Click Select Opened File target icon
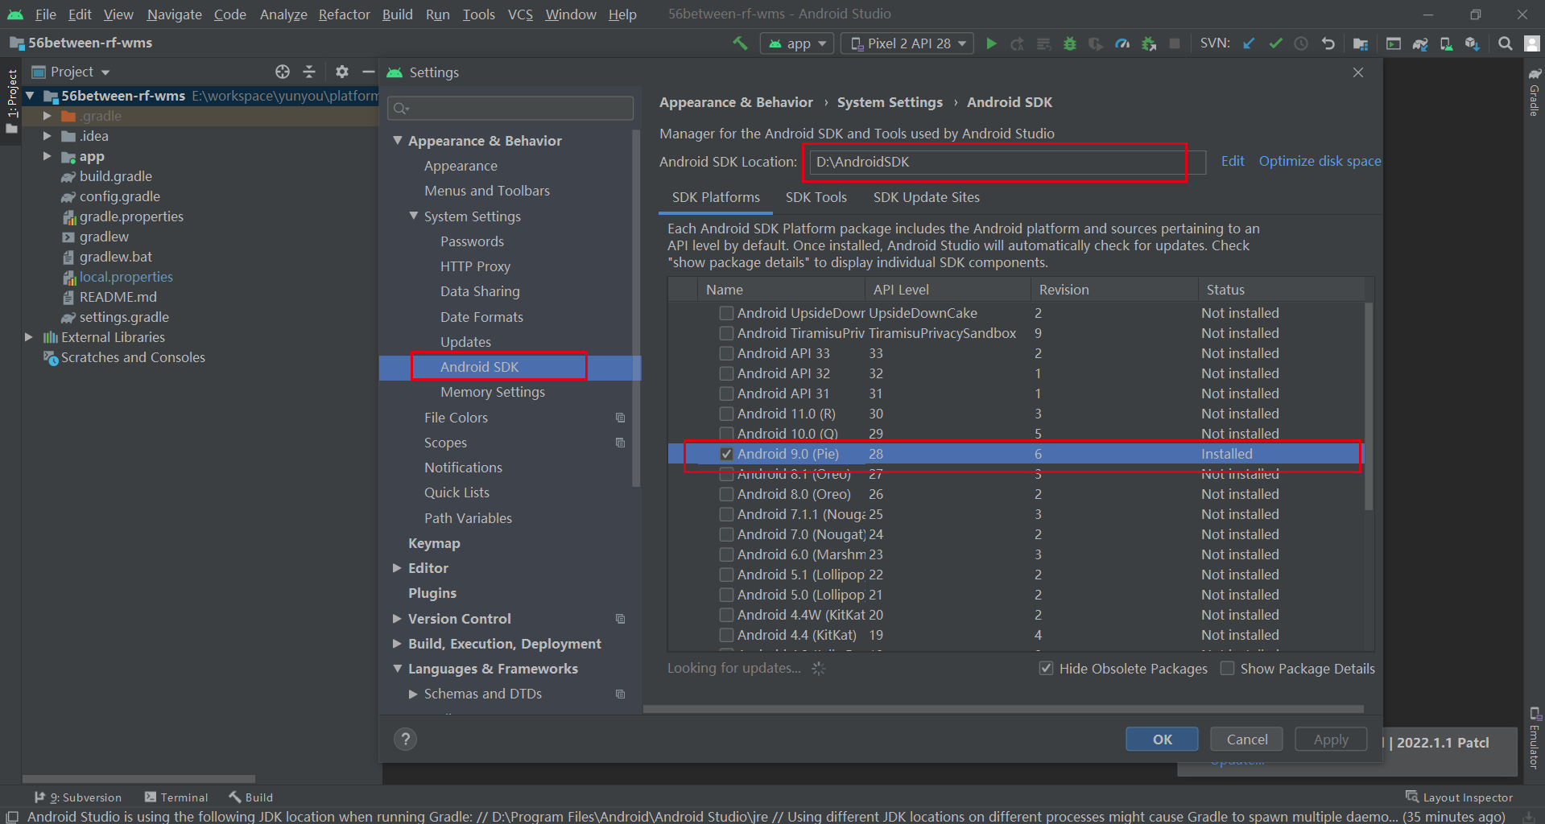The height and width of the screenshot is (824, 1545). coord(283,72)
